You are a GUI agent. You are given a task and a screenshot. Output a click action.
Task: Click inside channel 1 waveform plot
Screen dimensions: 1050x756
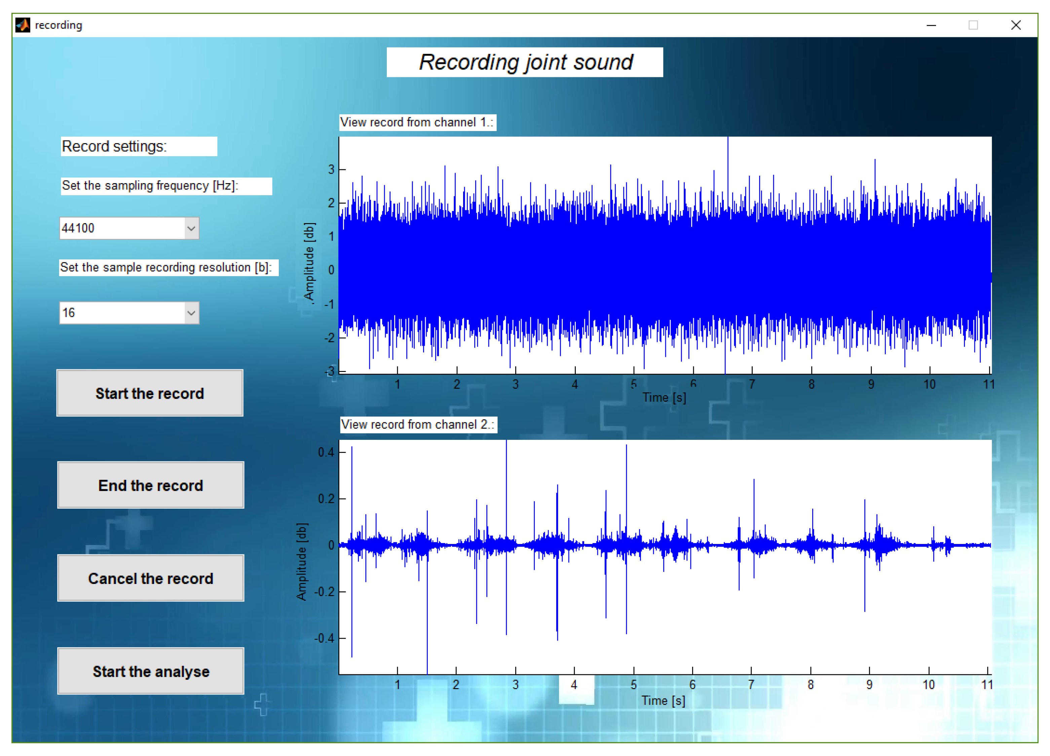(x=665, y=255)
